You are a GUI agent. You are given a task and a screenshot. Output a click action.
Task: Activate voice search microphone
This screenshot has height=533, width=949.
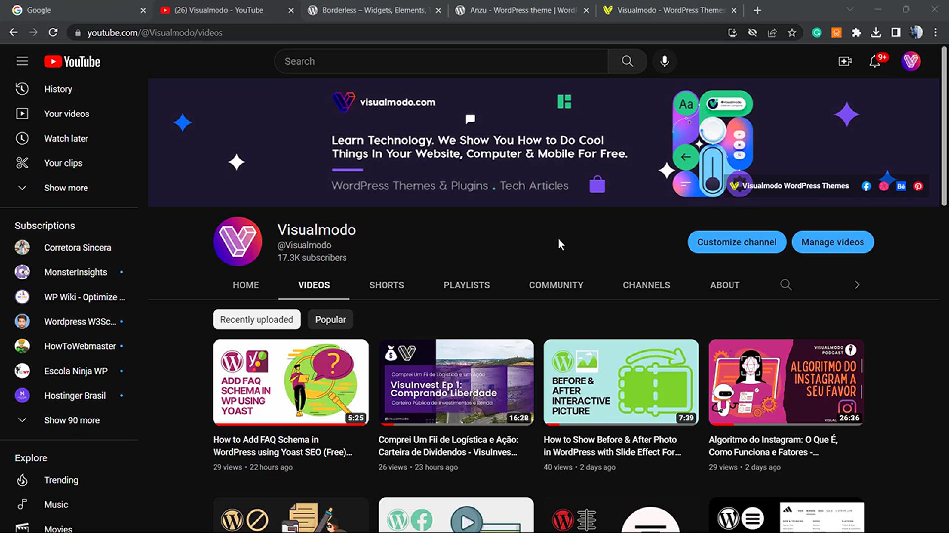click(x=665, y=61)
